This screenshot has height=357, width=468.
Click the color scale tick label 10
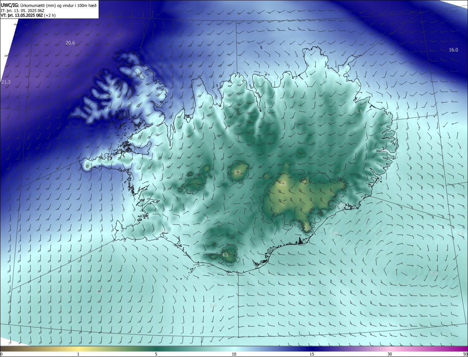pyautogui.click(x=234, y=354)
